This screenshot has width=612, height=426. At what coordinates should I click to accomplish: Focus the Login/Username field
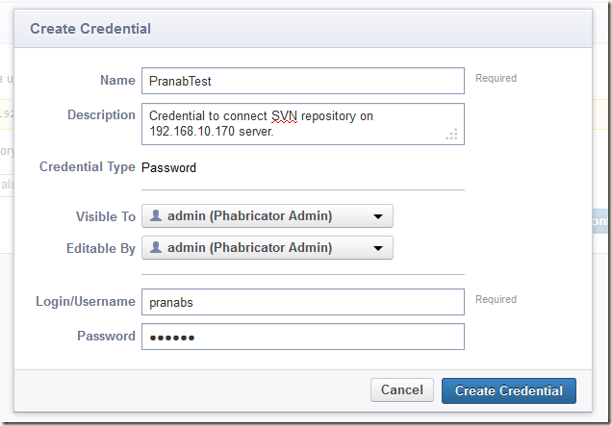click(302, 302)
